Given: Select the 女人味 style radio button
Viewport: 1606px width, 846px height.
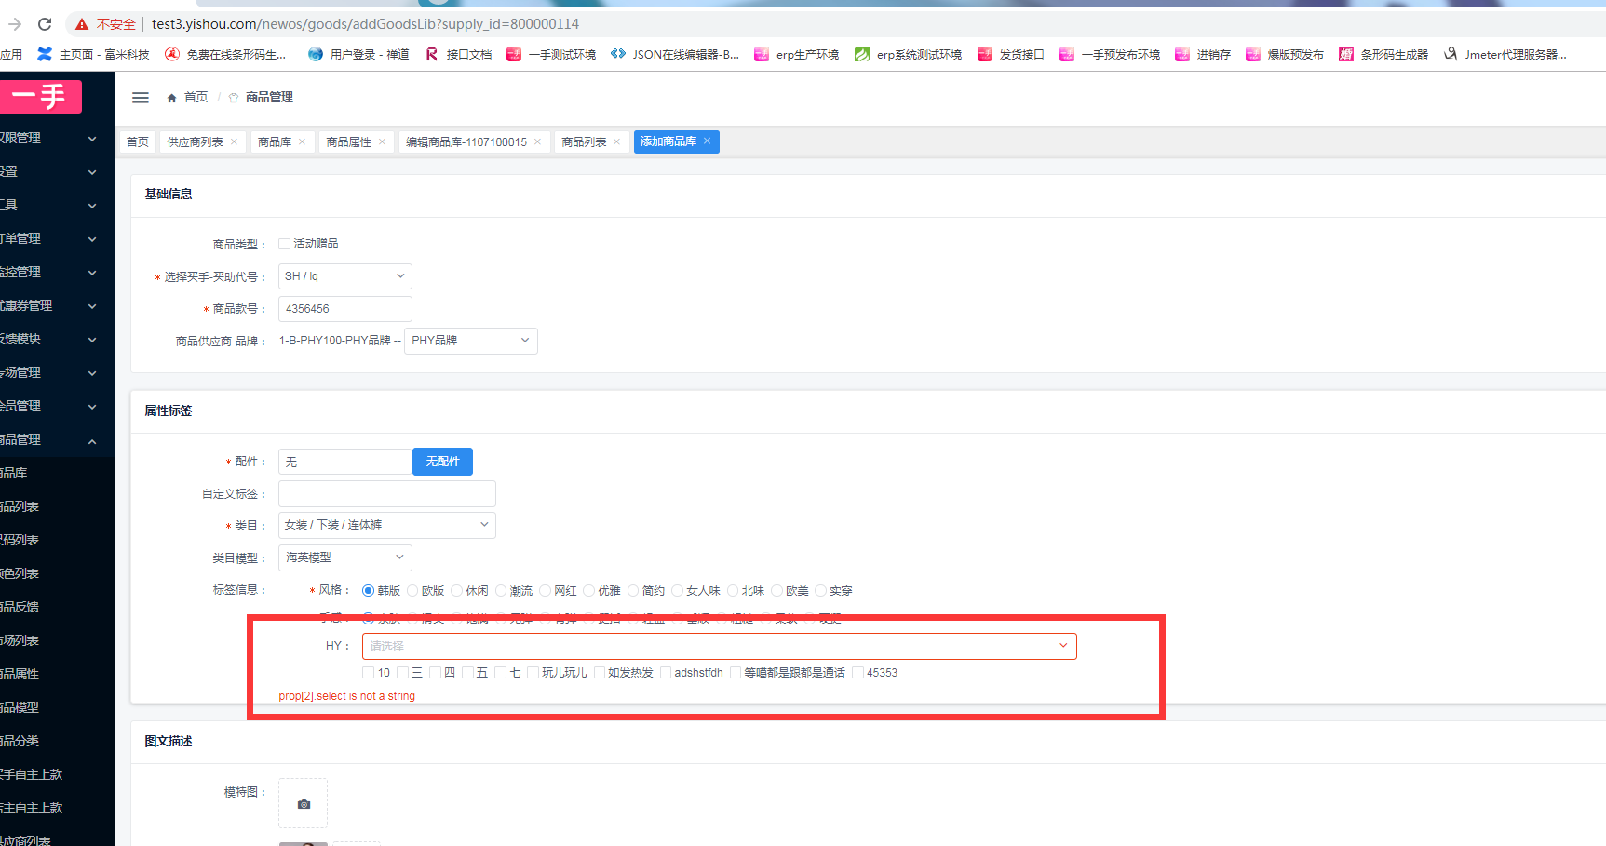Looking at the screenshot, I should pos(677,591).
